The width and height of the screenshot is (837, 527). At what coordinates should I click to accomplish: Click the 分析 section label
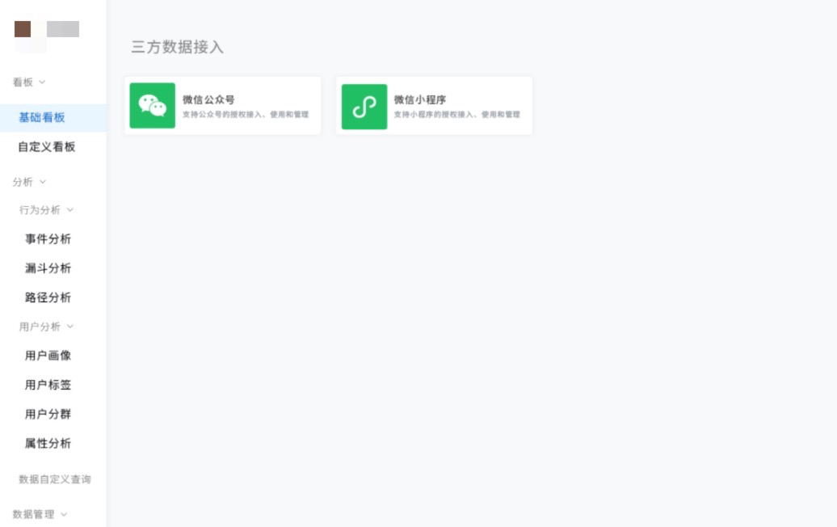click(23, 182)
